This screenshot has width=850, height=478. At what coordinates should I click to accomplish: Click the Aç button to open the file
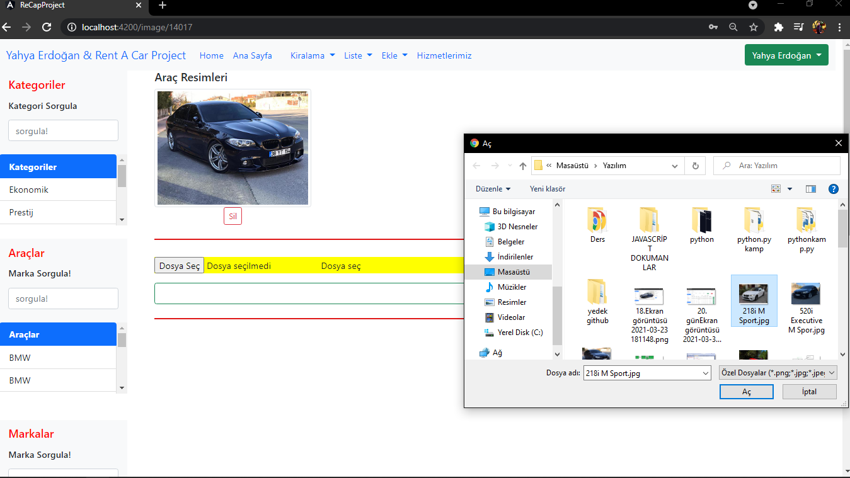[746, 391]
